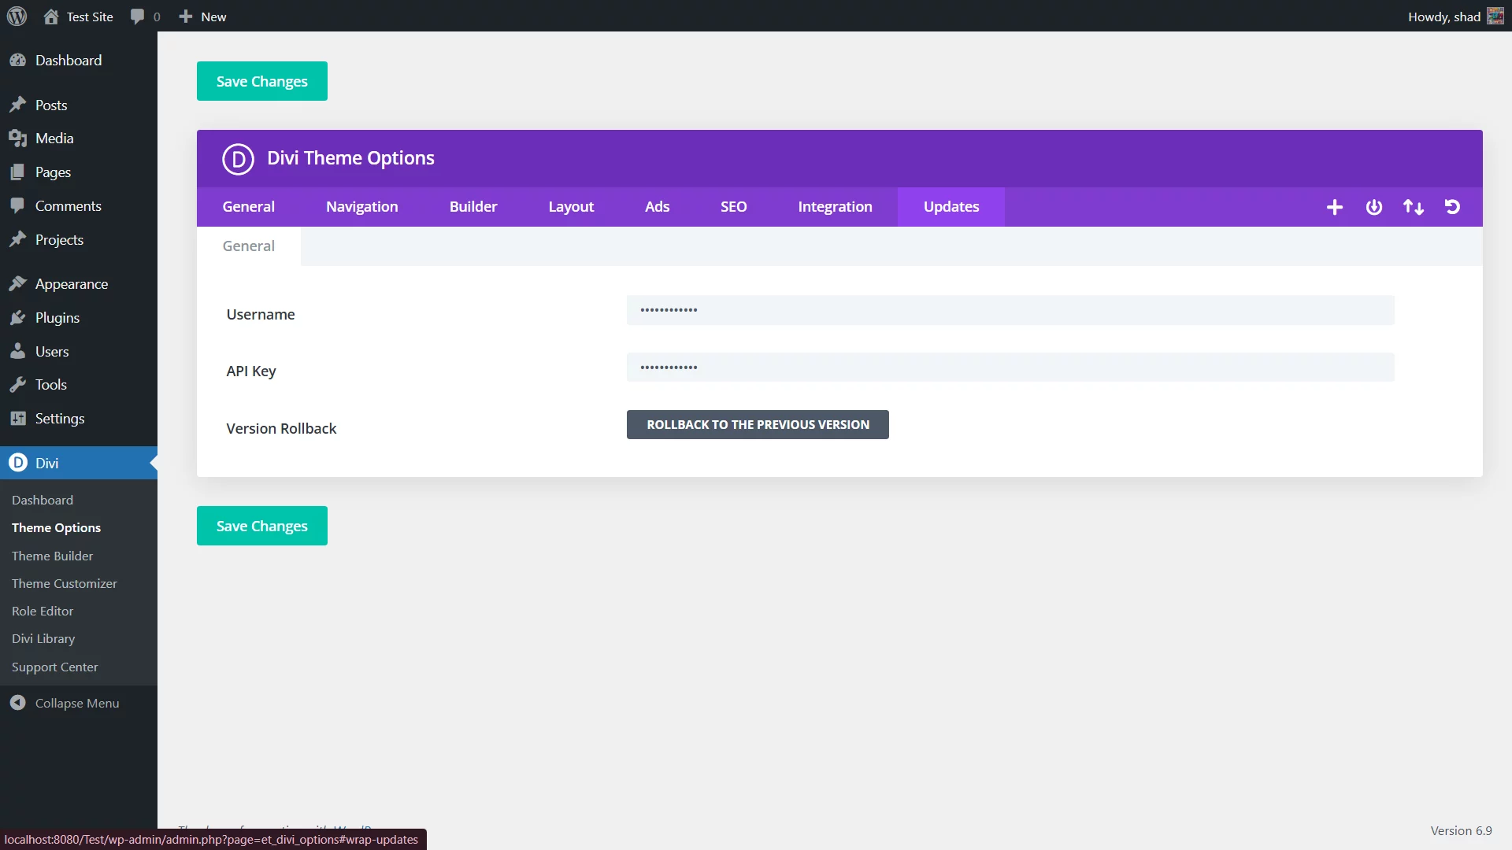Open Comments via the speech bubble icon
Image resolution: width=1512 pixels, height=850 pixels.
point(137,16)
